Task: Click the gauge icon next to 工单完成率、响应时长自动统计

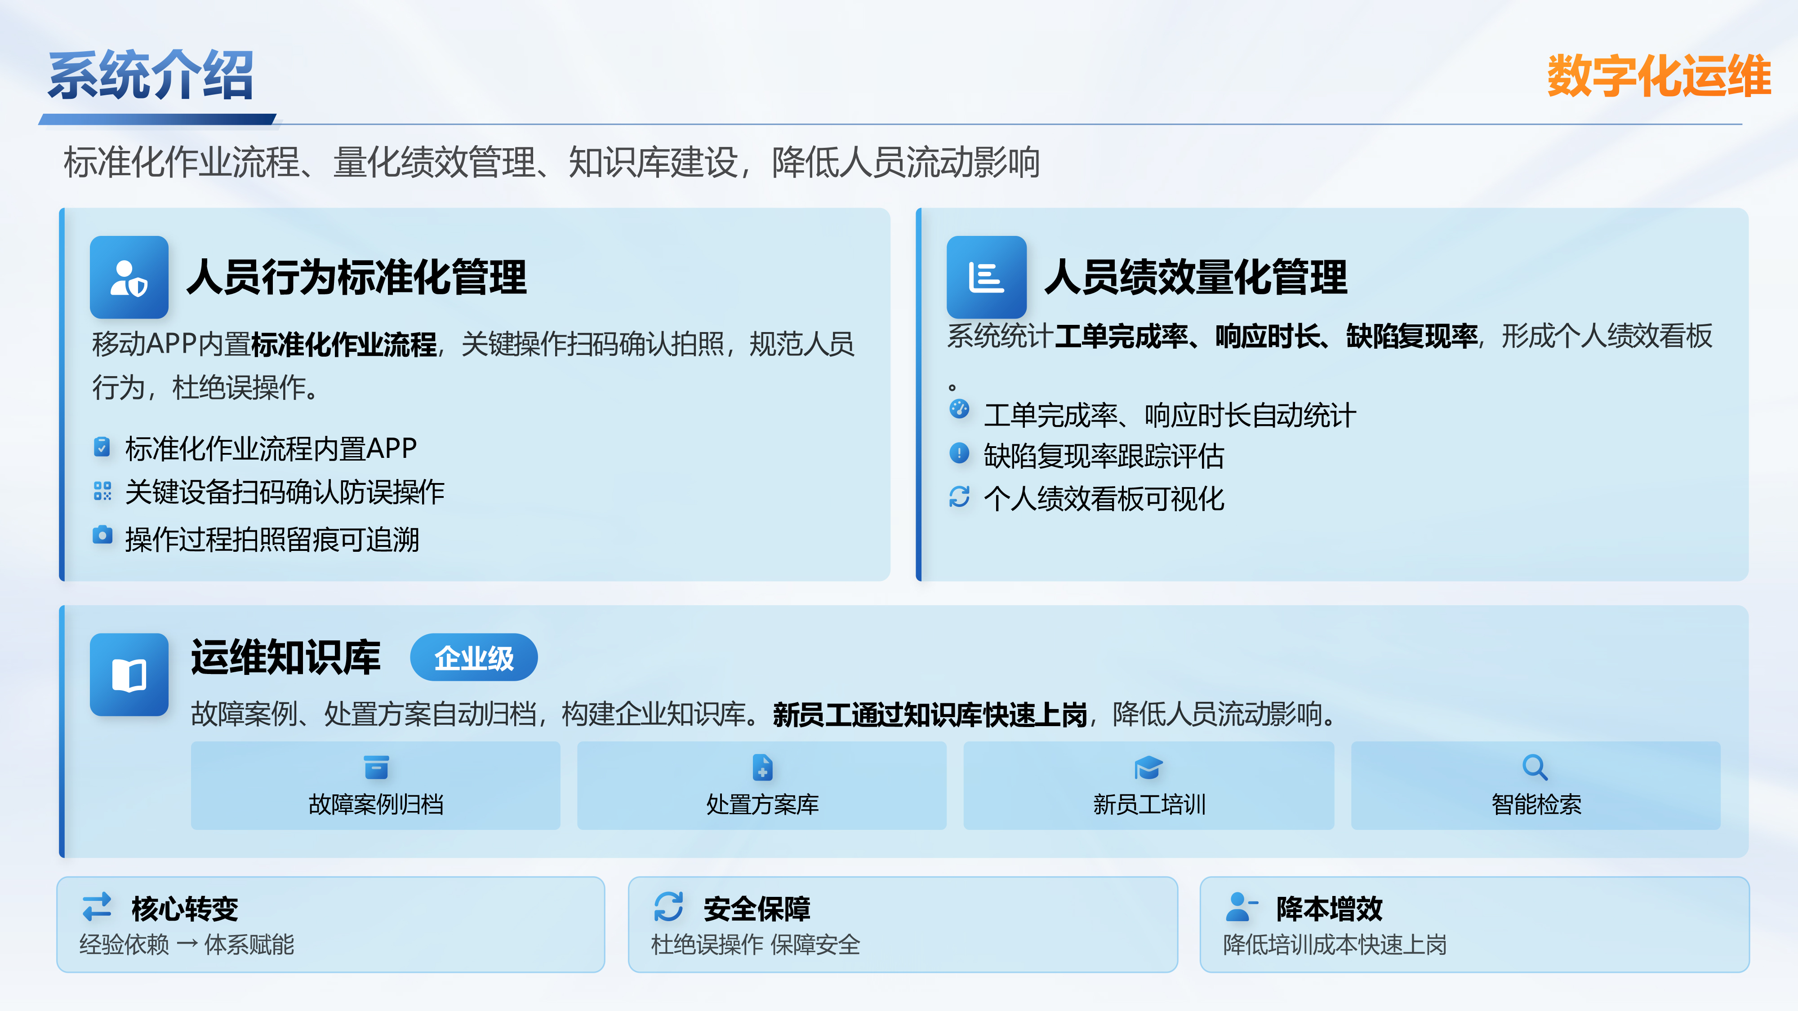Action: coord(959,409)
